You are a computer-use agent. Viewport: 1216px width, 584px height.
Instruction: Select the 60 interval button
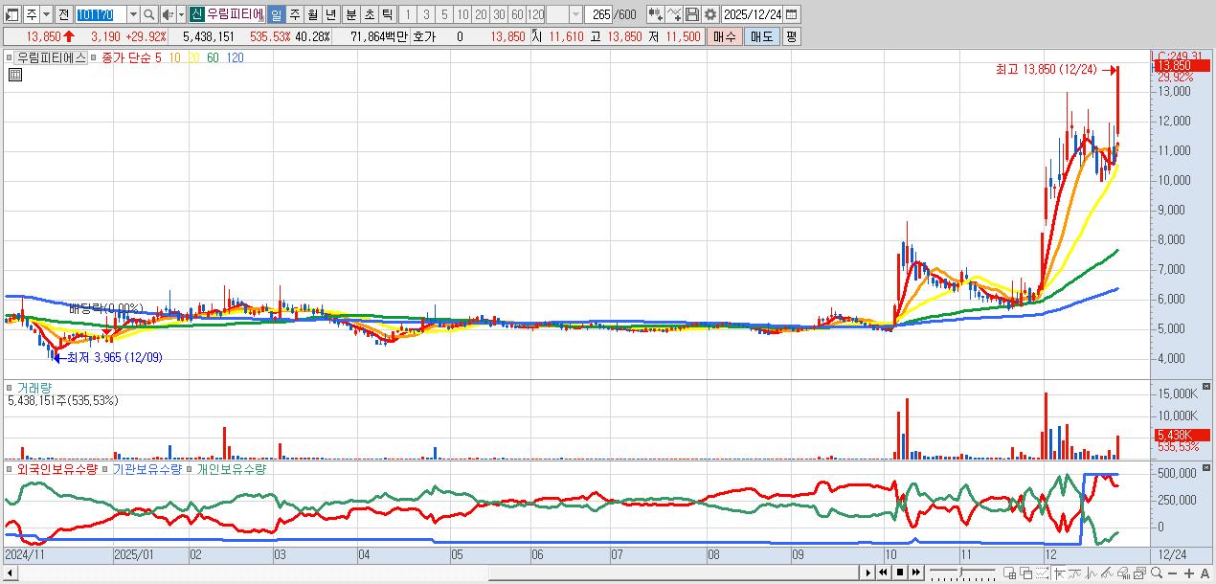[x=517, y=14]
